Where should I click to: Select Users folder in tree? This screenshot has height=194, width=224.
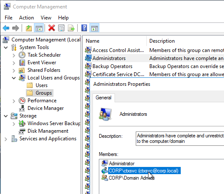pyautogui.click(x=42, y=85)
